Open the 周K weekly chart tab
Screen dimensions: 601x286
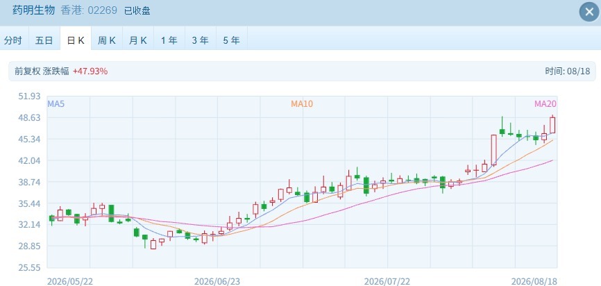click(x=107, y=40)
